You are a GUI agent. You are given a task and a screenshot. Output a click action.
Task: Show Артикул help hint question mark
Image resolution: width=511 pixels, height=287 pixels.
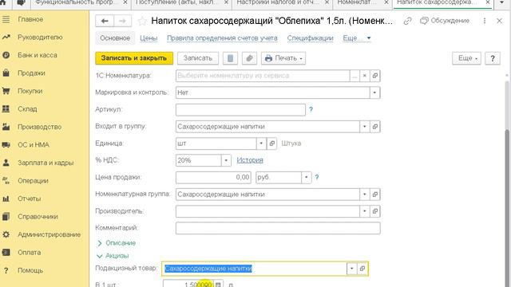311,110
